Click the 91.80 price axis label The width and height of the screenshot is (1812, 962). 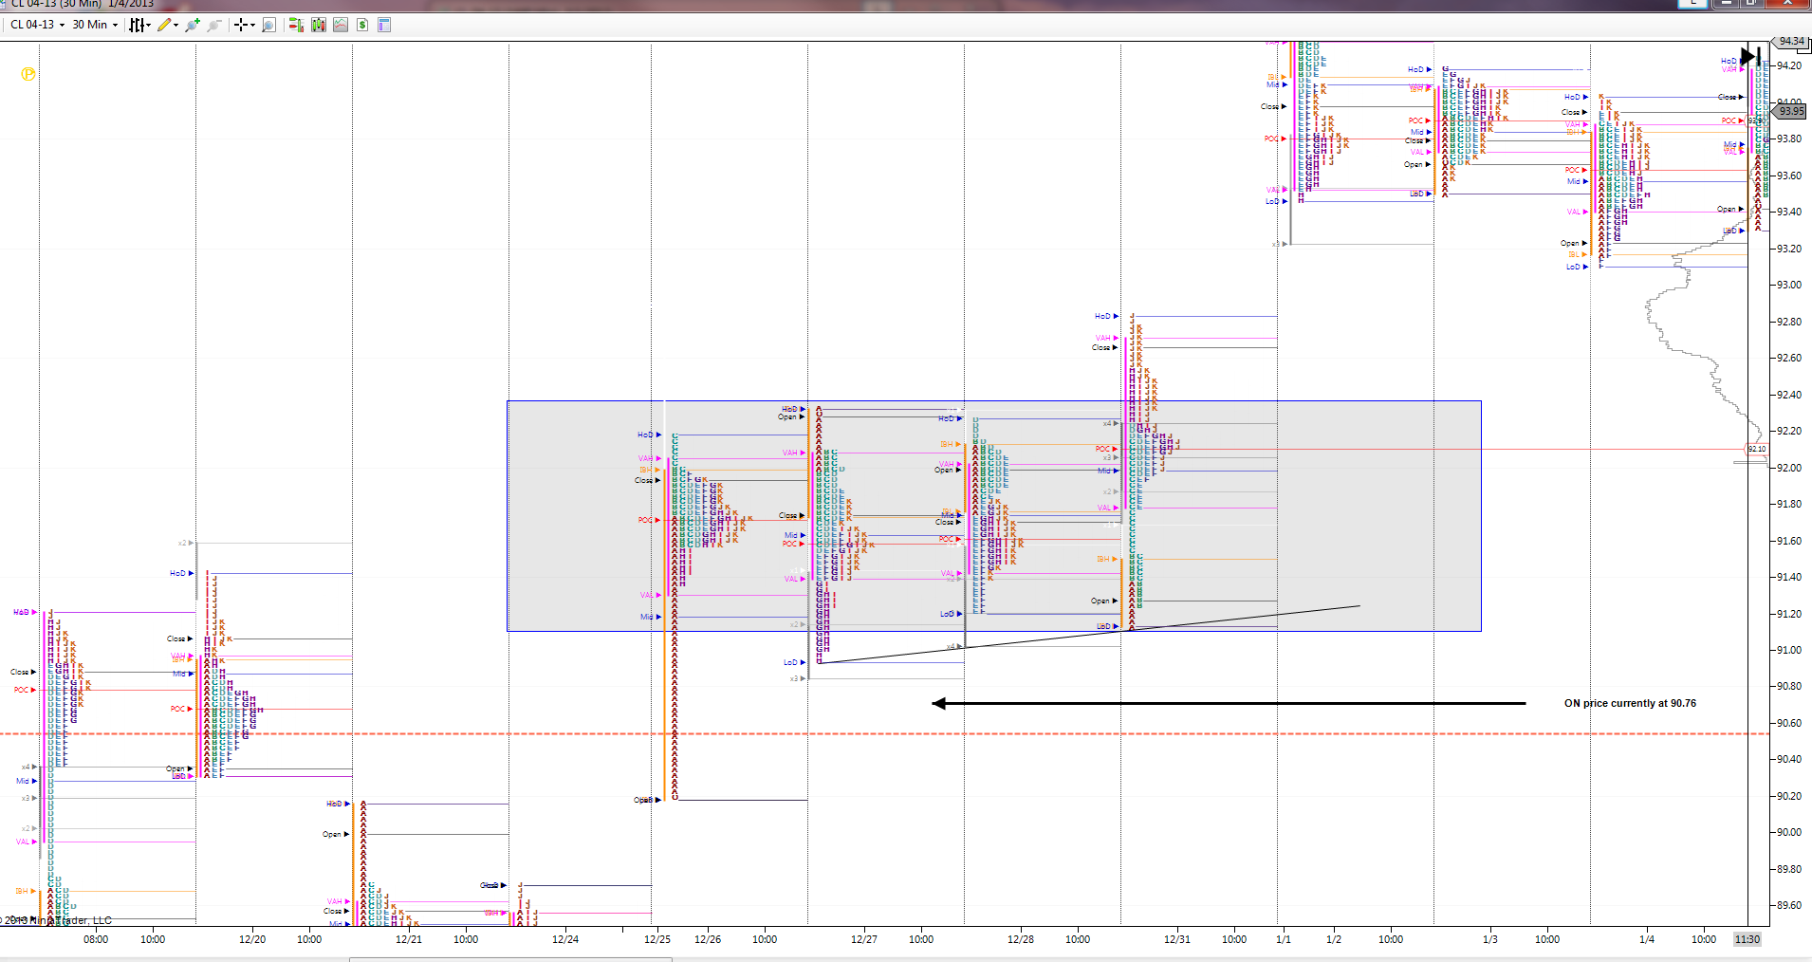pos(1789,504)
